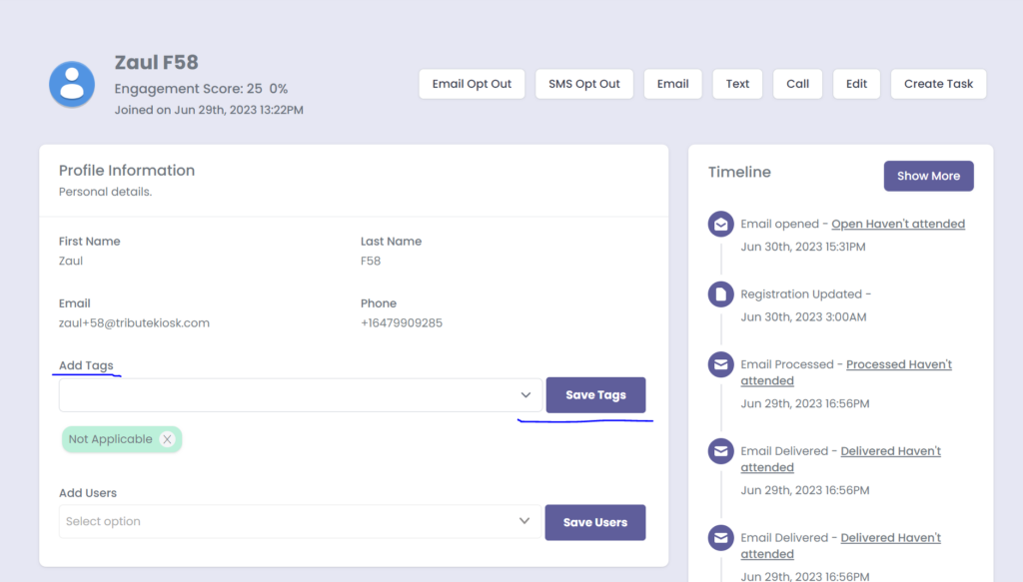Image resolution: width=1023 pixels, height=582 pixels.
Task: Click the Text button
Action: tap(737, 84)
